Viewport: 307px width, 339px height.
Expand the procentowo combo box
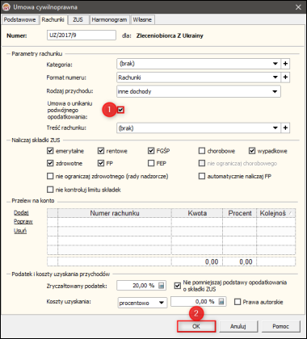coord(162,303)
